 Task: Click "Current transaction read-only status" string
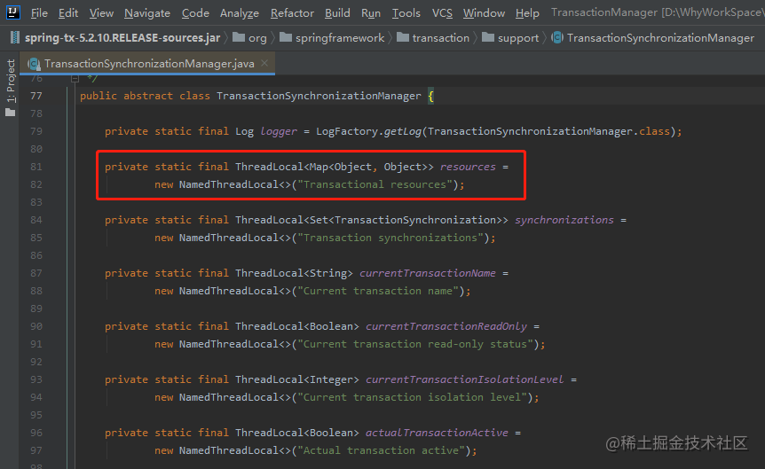(x=415, y=344)
